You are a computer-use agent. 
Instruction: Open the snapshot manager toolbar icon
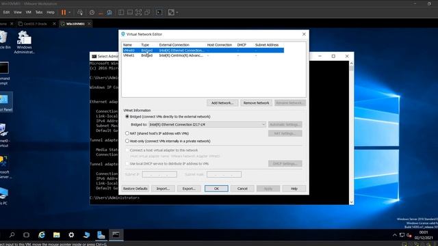pyautogui.click(x=109, y=12)
